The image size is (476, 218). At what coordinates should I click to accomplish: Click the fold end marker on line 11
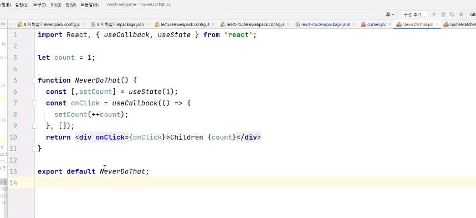[35, 148]
